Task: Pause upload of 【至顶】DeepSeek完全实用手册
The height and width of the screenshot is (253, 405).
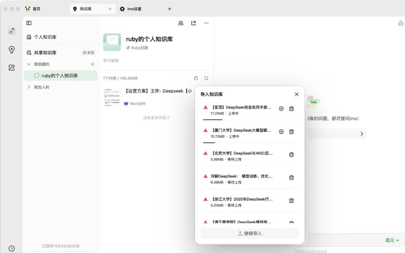Action: 281,109
